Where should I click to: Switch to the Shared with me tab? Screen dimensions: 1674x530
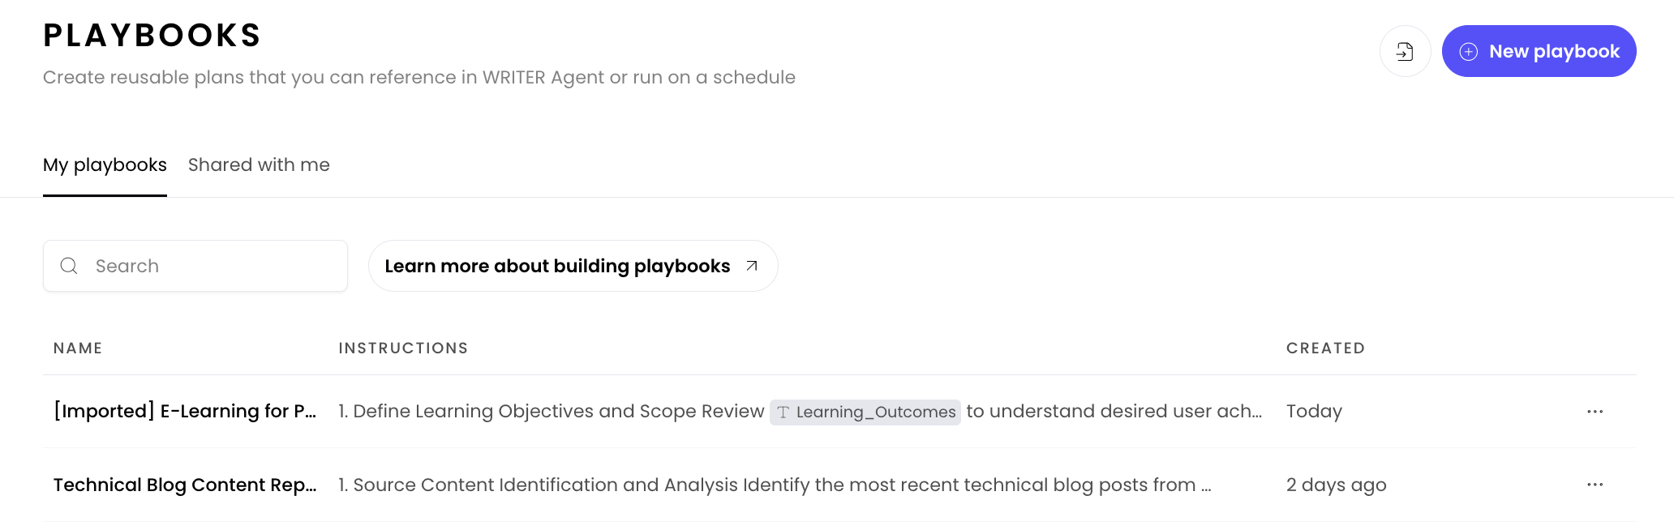click(x=259, y=165)
